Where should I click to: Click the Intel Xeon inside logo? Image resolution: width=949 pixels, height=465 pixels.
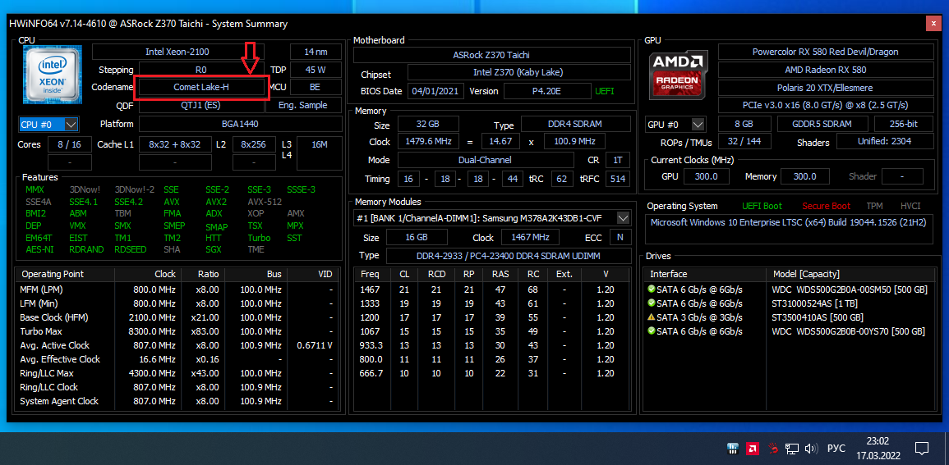pyautogui.click(x=52, y=75)
